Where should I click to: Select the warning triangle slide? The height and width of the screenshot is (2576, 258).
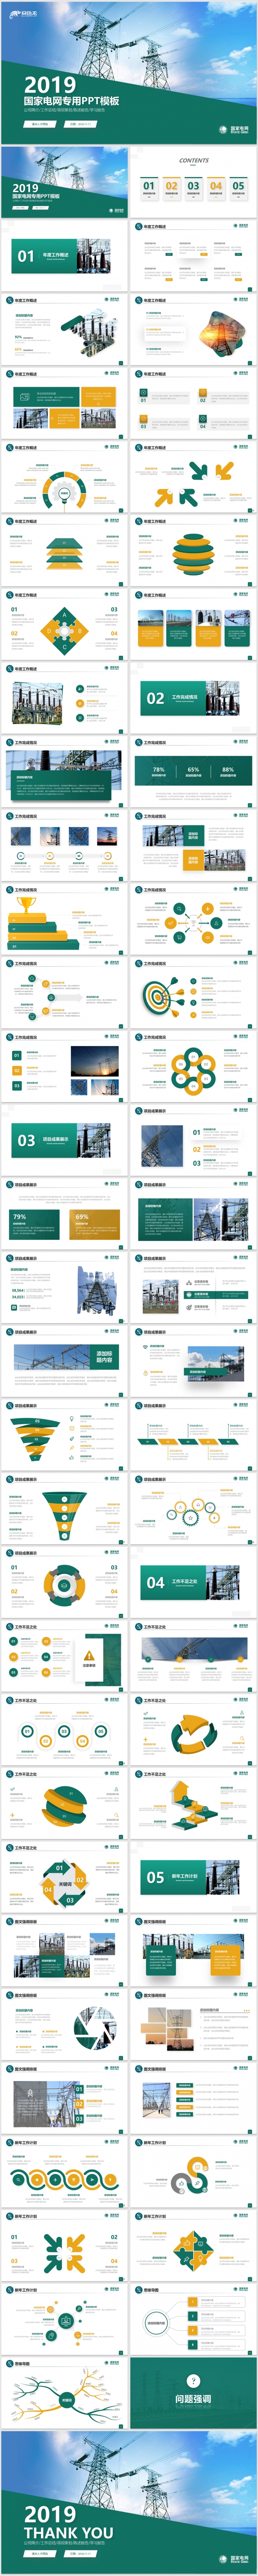64,1656
